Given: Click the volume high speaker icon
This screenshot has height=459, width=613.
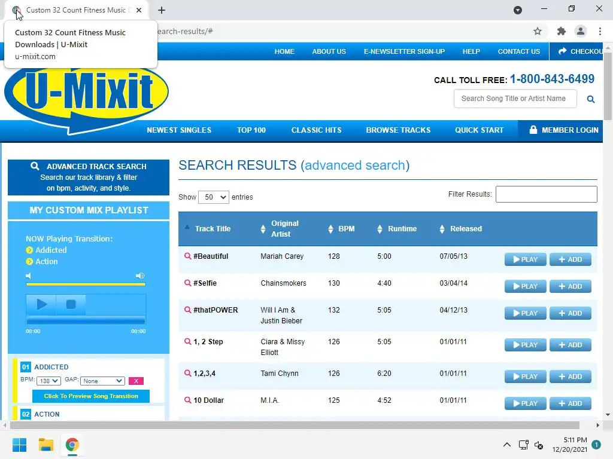Looking at the screenshot, I should (x=140, y=276).
